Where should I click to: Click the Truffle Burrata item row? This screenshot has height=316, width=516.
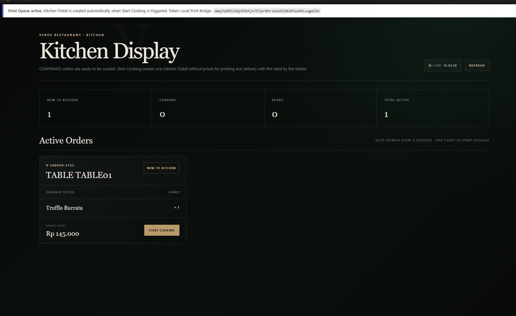pyautogui.click(x=113, y=208)
